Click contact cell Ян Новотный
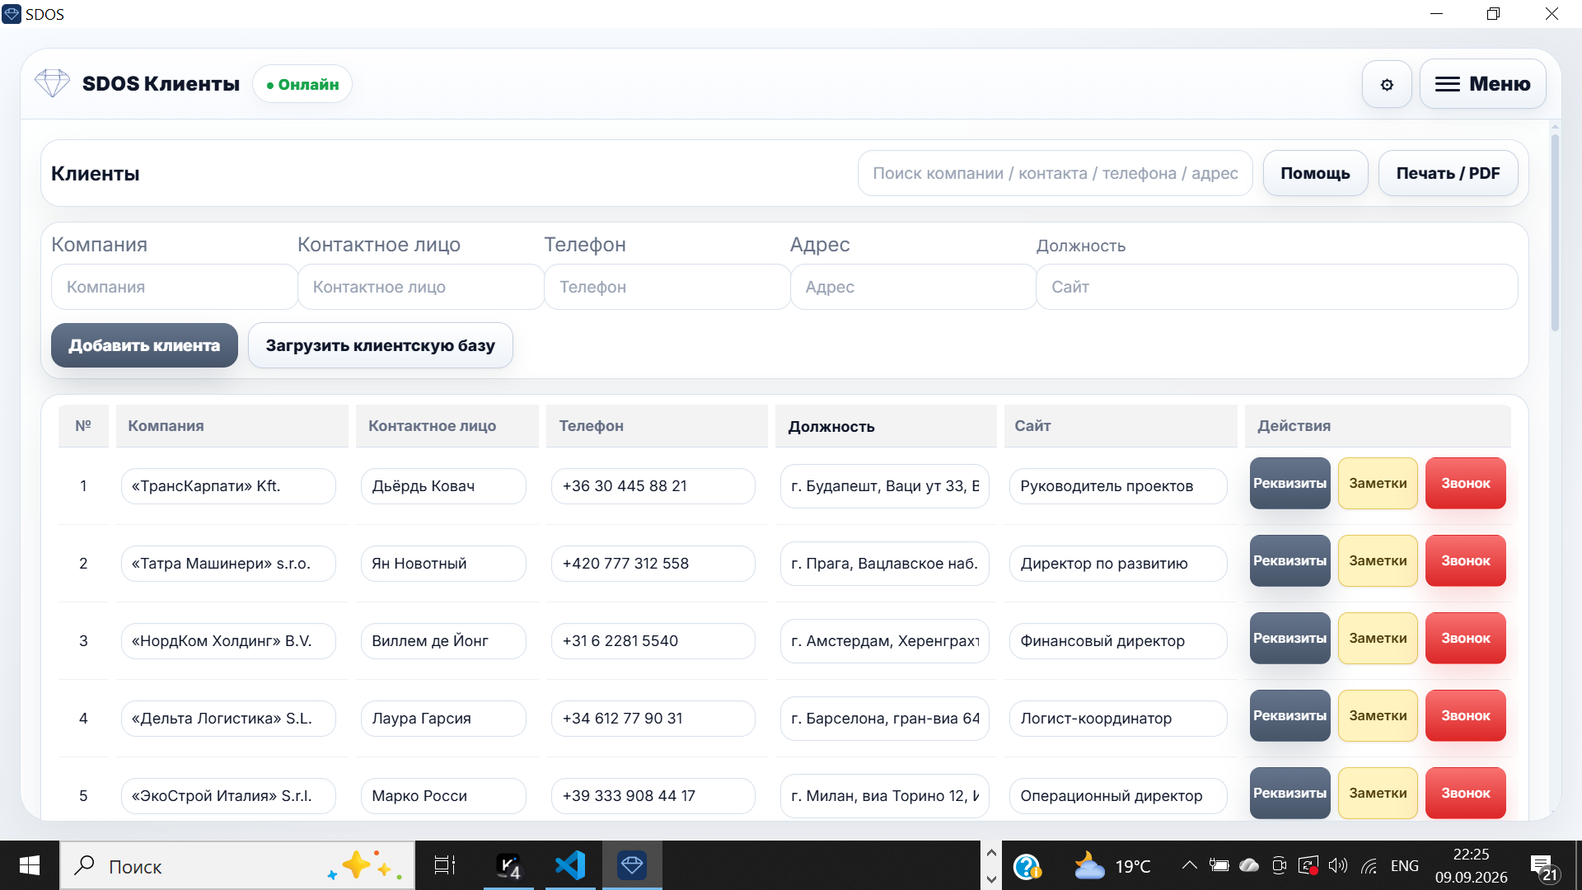Image resolution: width=1582 pixels, height=890 pixels. pyautogui.click(x=443, y=564)
